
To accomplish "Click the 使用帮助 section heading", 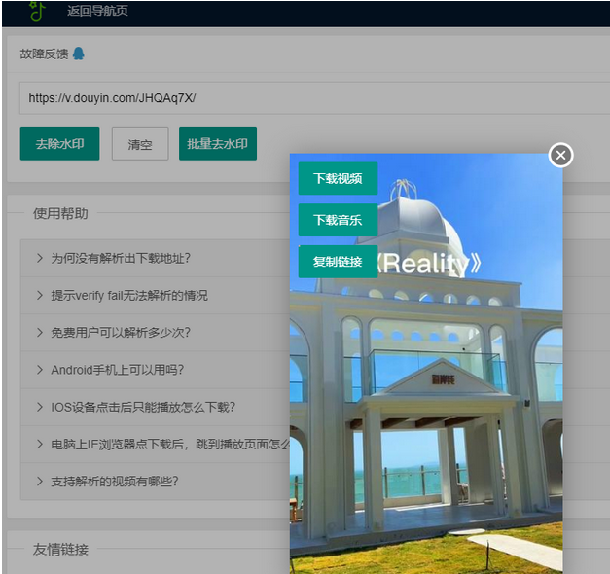I will point(60,213).
